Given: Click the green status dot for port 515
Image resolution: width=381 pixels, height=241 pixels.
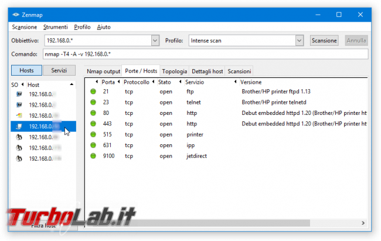Looking at the screenshot, I should (x=93, y=134).
